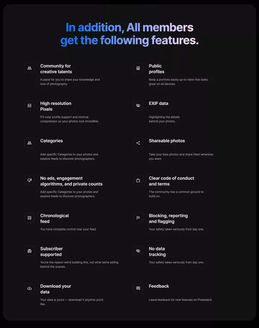Select the High resolution Pixels icon
Viewport: 259px width, 328px height.
[x=29, y=105]
